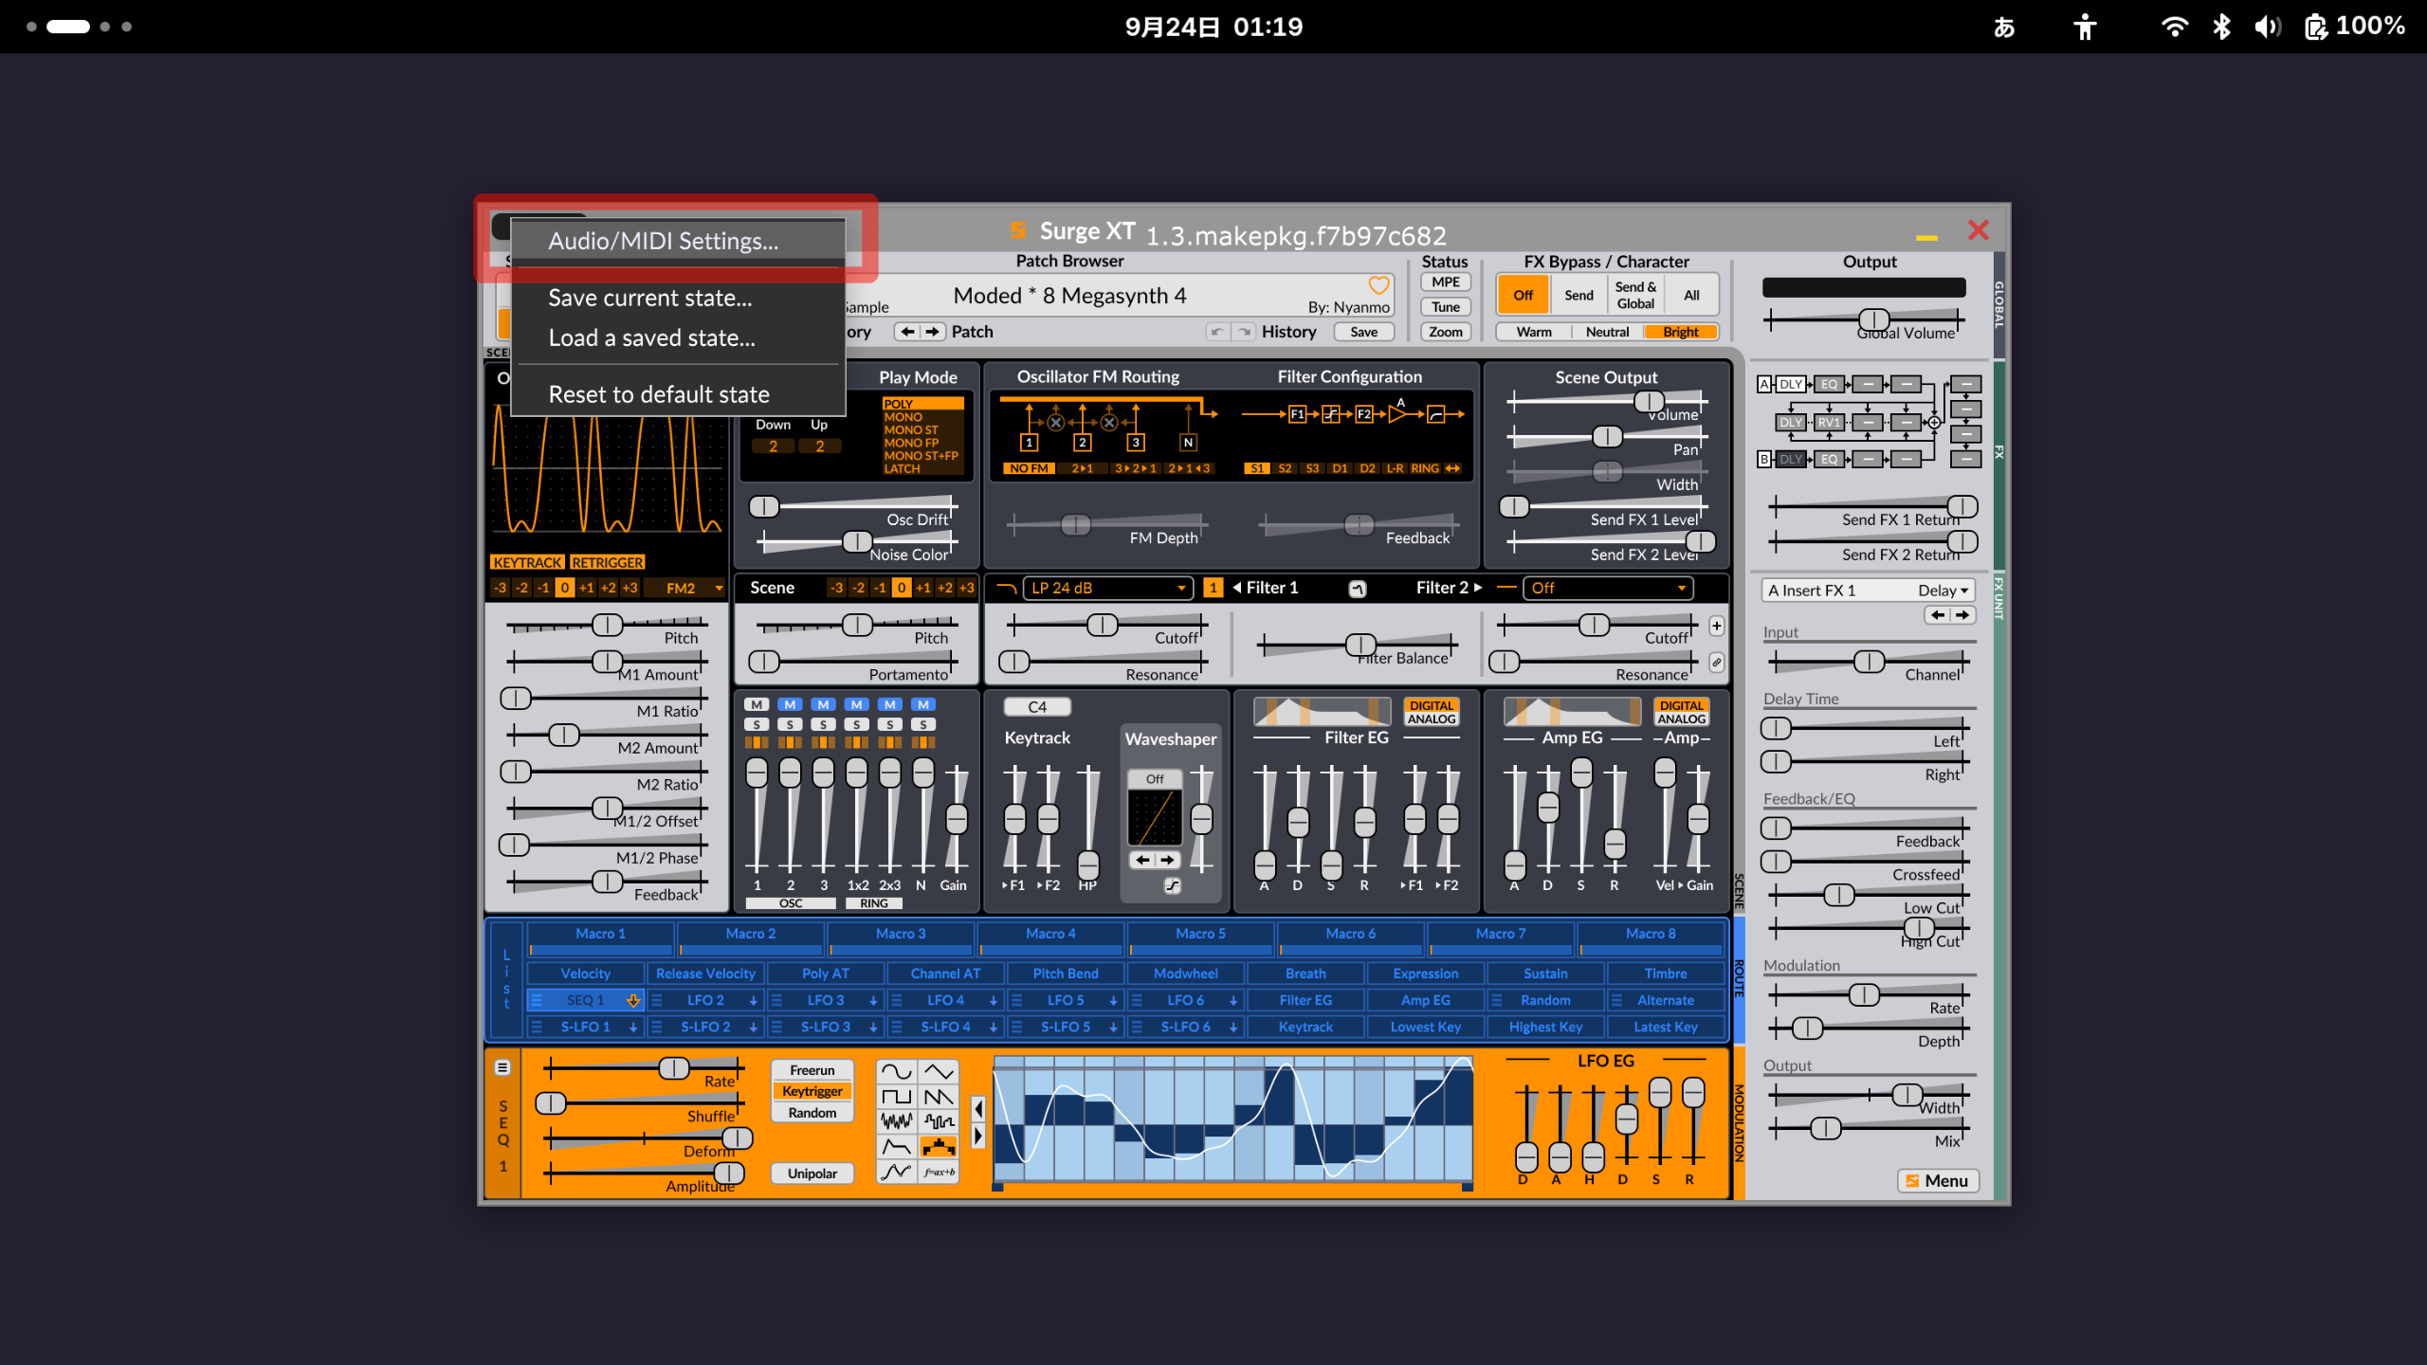Screen dimensions: 2427x1365
Task: Open the Zoom button in Status
Action: tap(1446, 332)
